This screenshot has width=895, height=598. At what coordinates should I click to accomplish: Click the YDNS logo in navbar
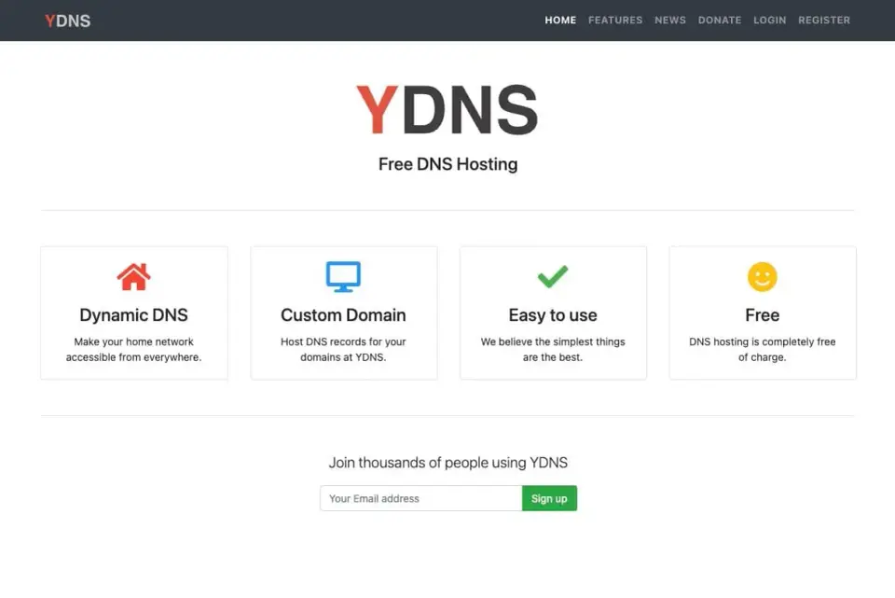67,21
